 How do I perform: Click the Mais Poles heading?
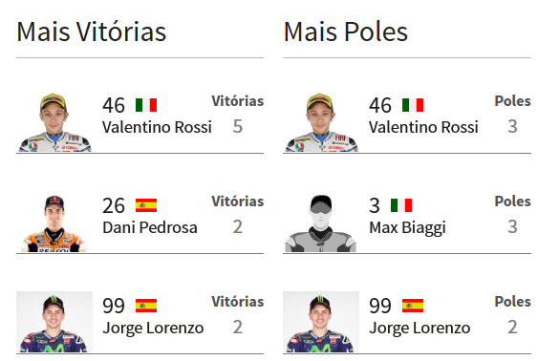[x=346, y=32]
